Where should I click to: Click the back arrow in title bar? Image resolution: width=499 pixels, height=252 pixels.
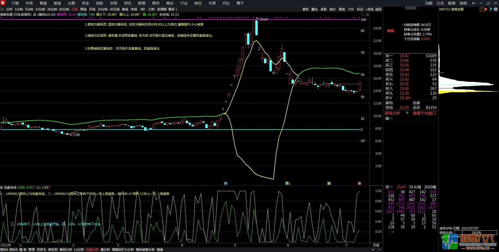tap(474, 3)
